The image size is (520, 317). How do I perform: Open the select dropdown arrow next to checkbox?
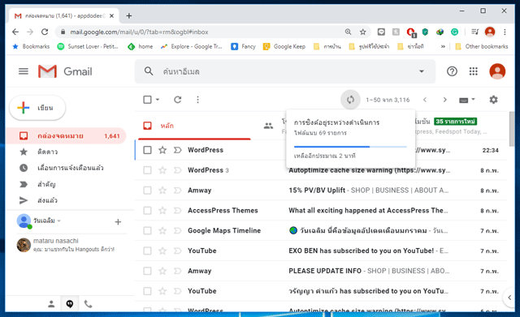tap(158, 100)
